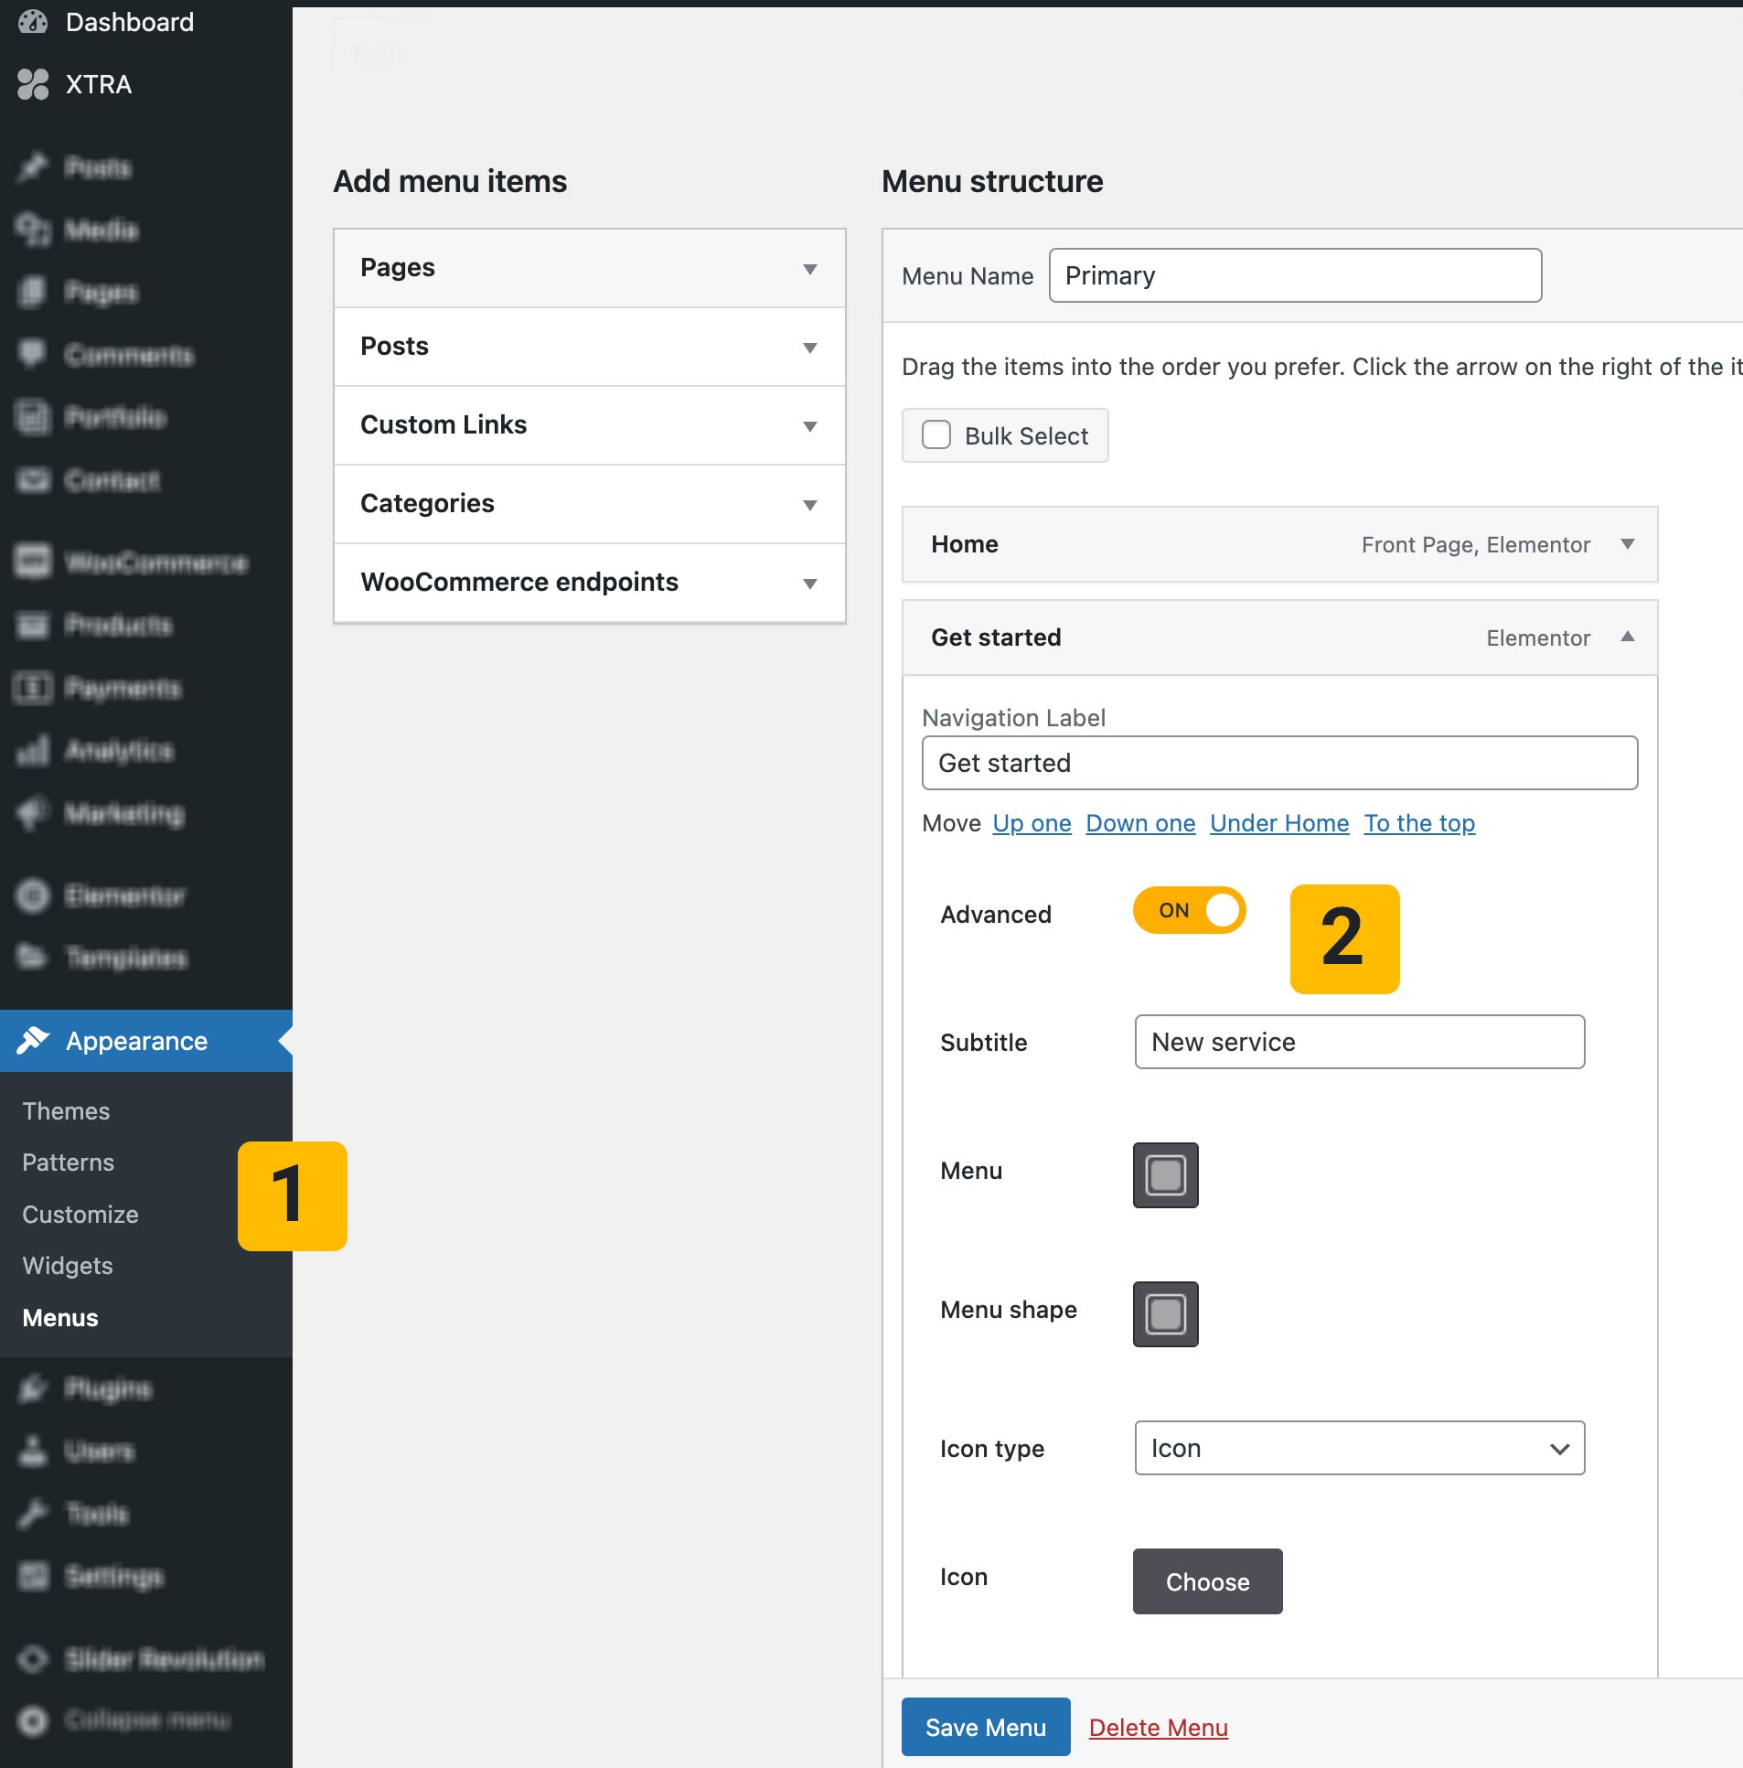Expand the Pages panel
This screenshot has width=1743, height=1768.
(809, 268)
